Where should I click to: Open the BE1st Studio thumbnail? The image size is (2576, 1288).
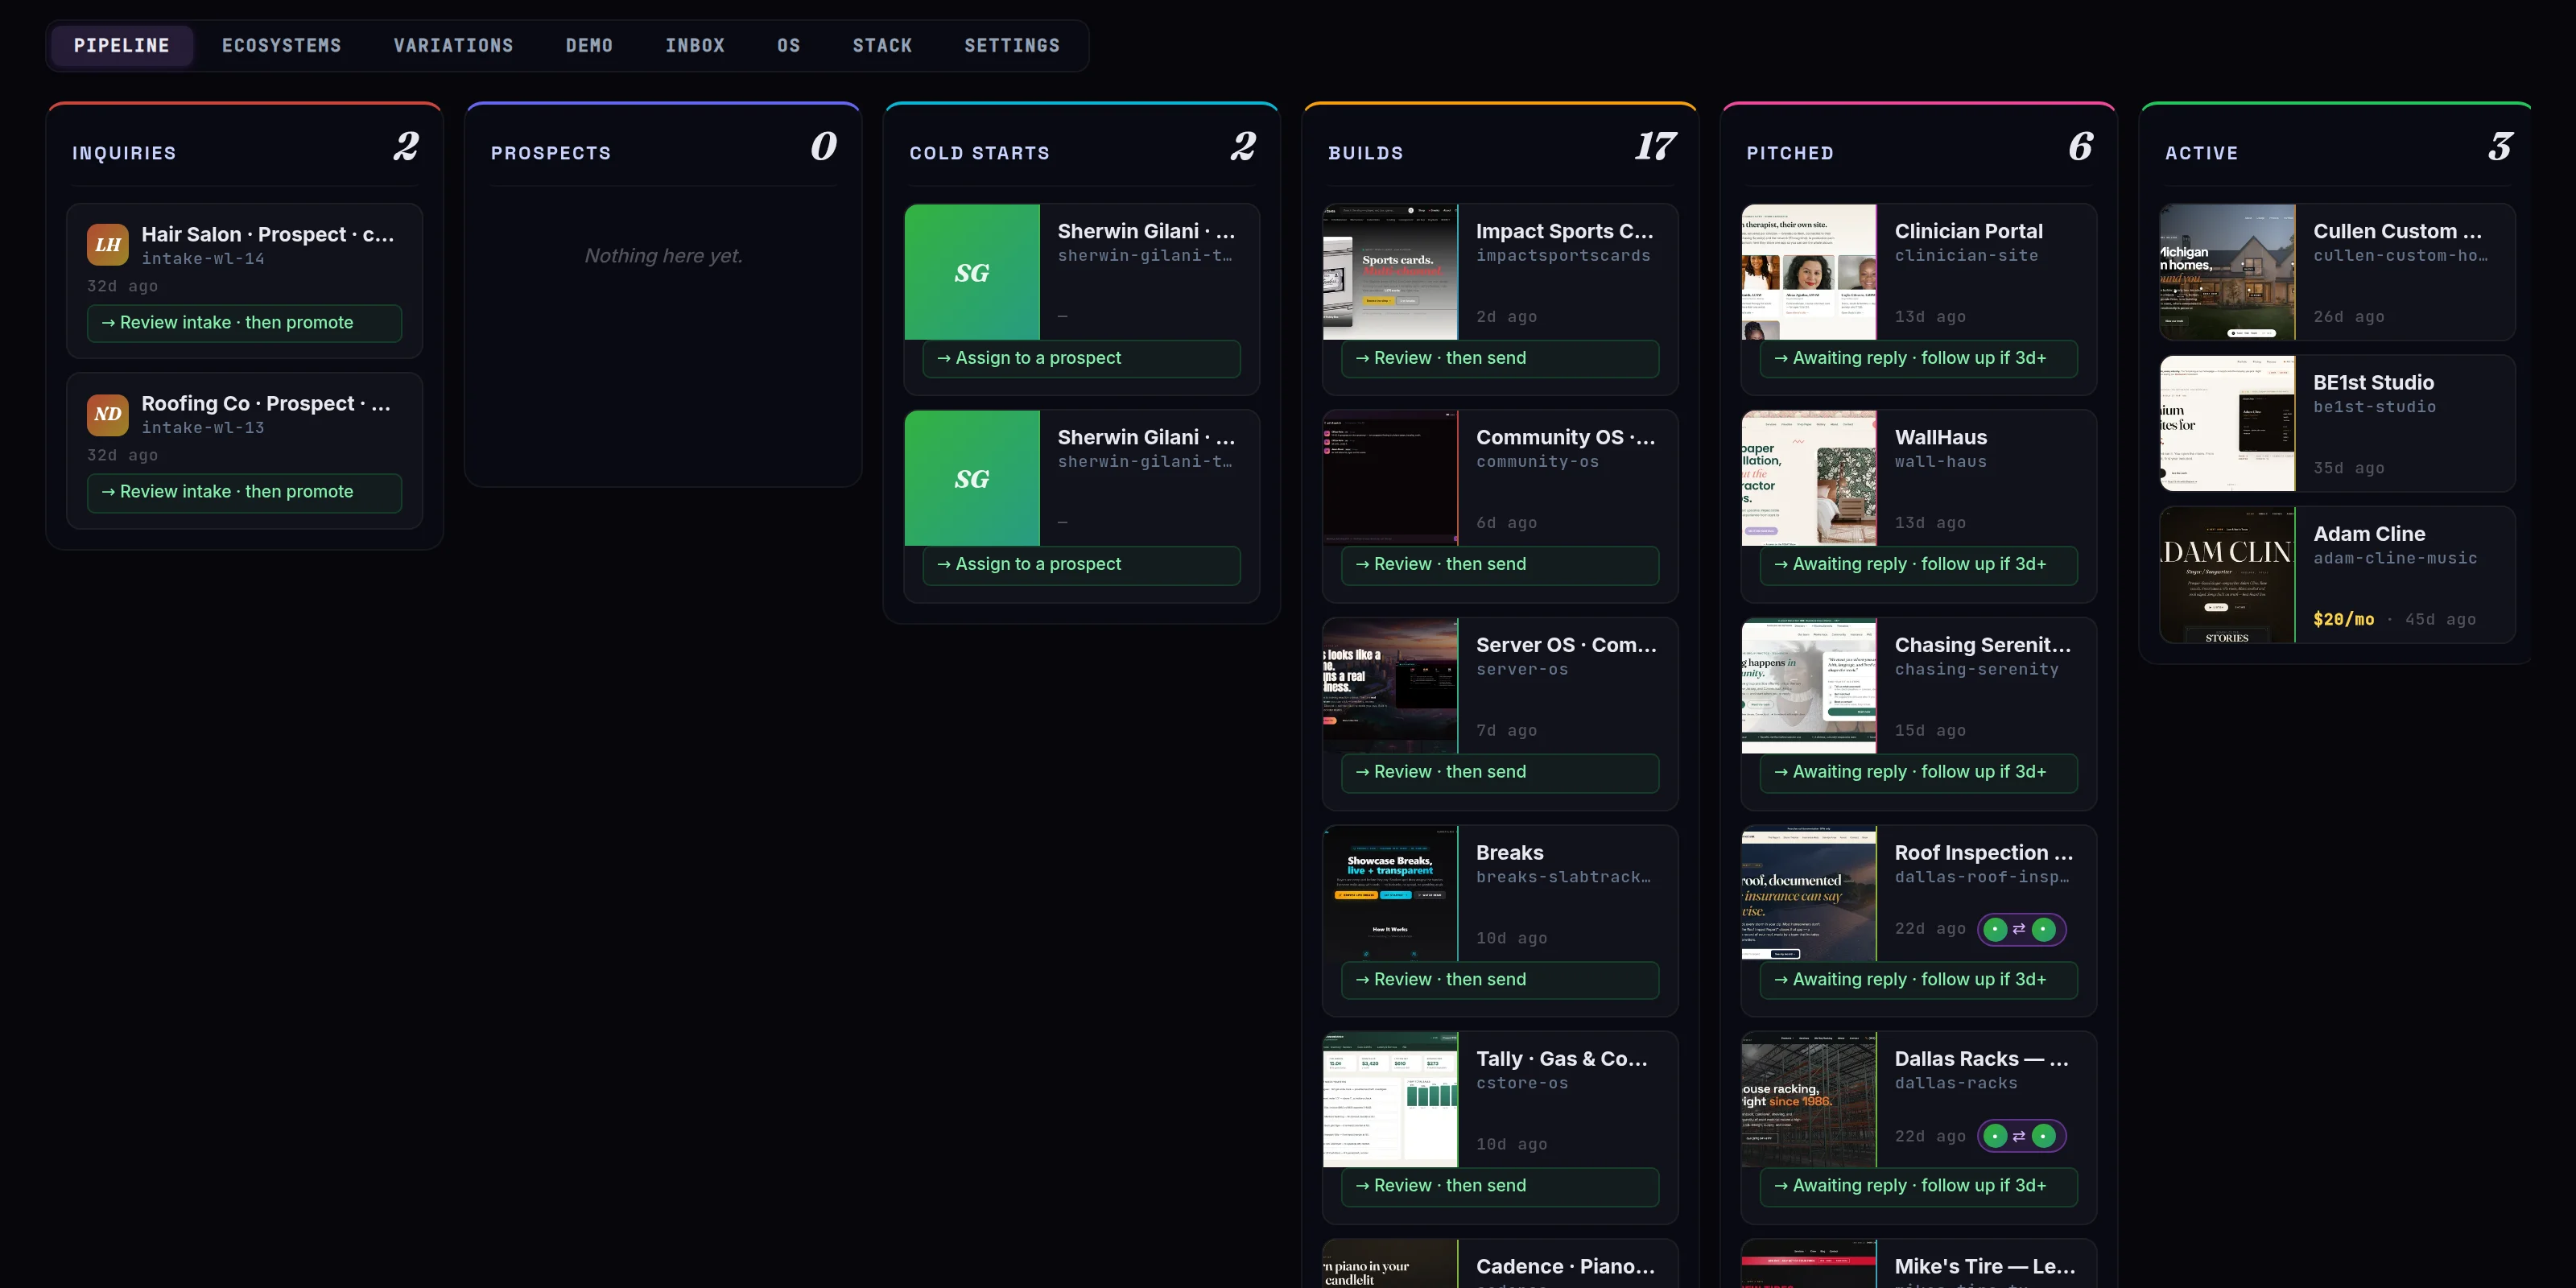tap(2227, 424)
